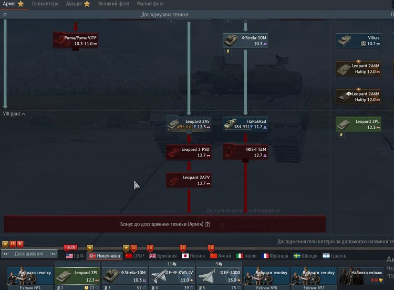
Task: Pick the Vilkas premium vehicle
Action: tap(358, 41)
